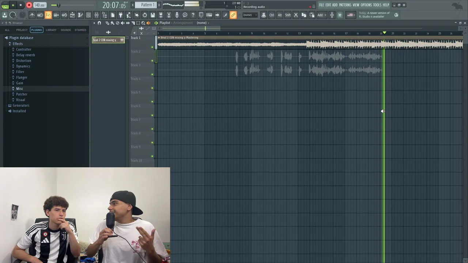Pause playback with the pause button
The width and height of the screenshot is (468, 263).
[13, 5]
